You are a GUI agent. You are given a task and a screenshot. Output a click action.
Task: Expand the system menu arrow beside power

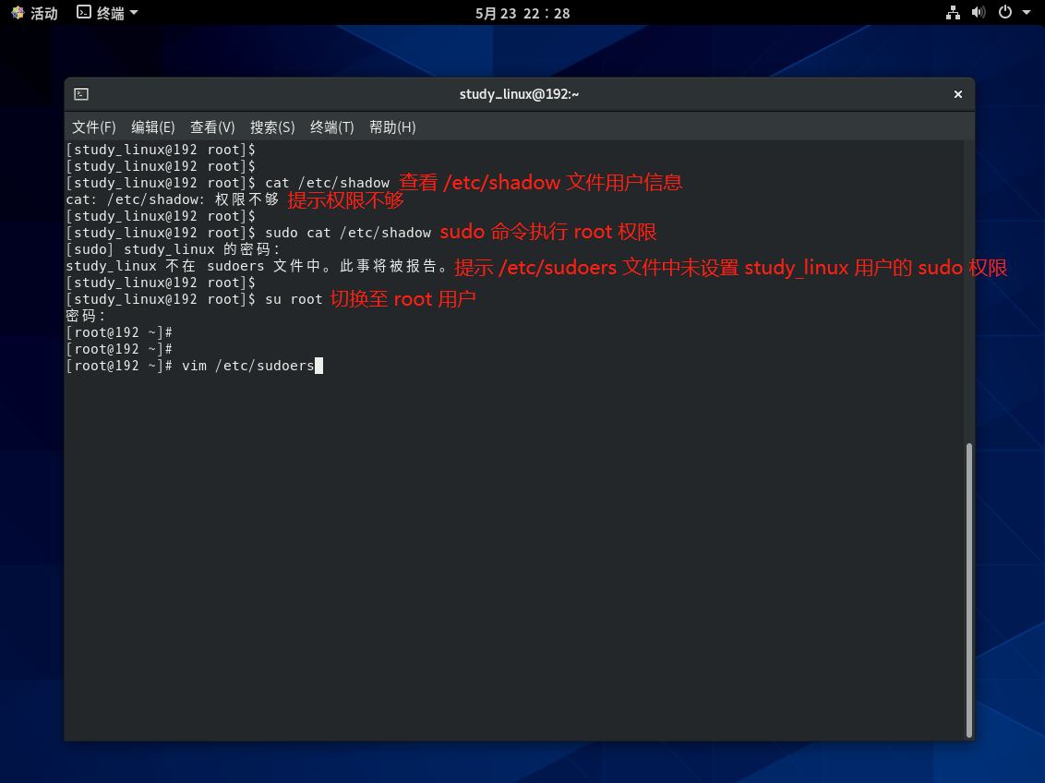(1027, 13)
